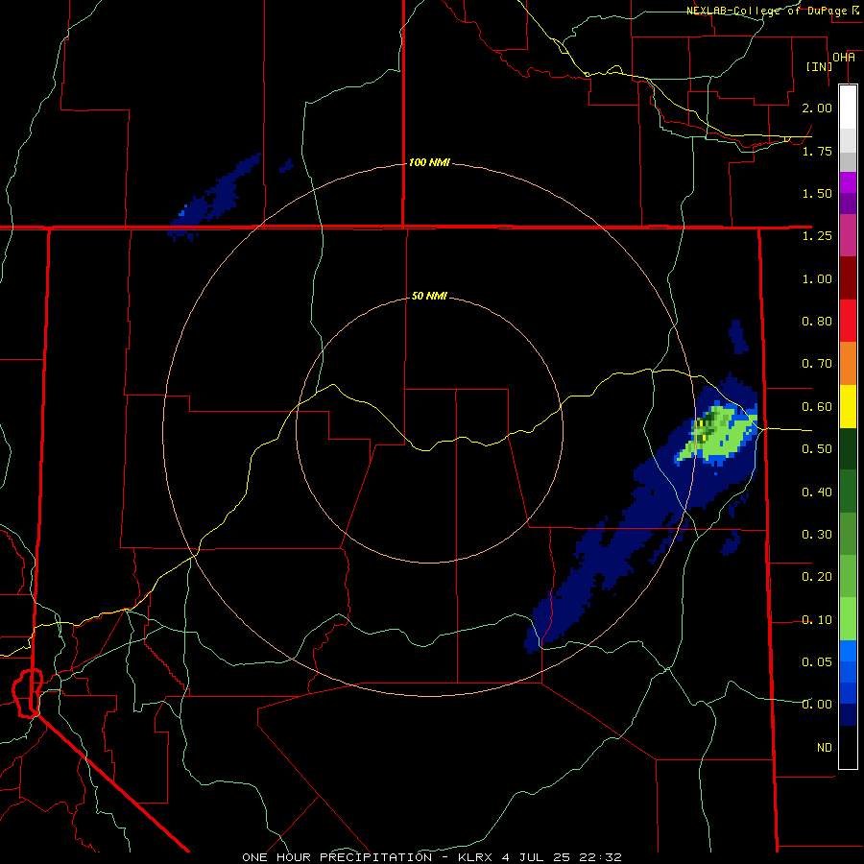Click the orange swatch on the color scale
Screen dimensions: 864x864
848,364
